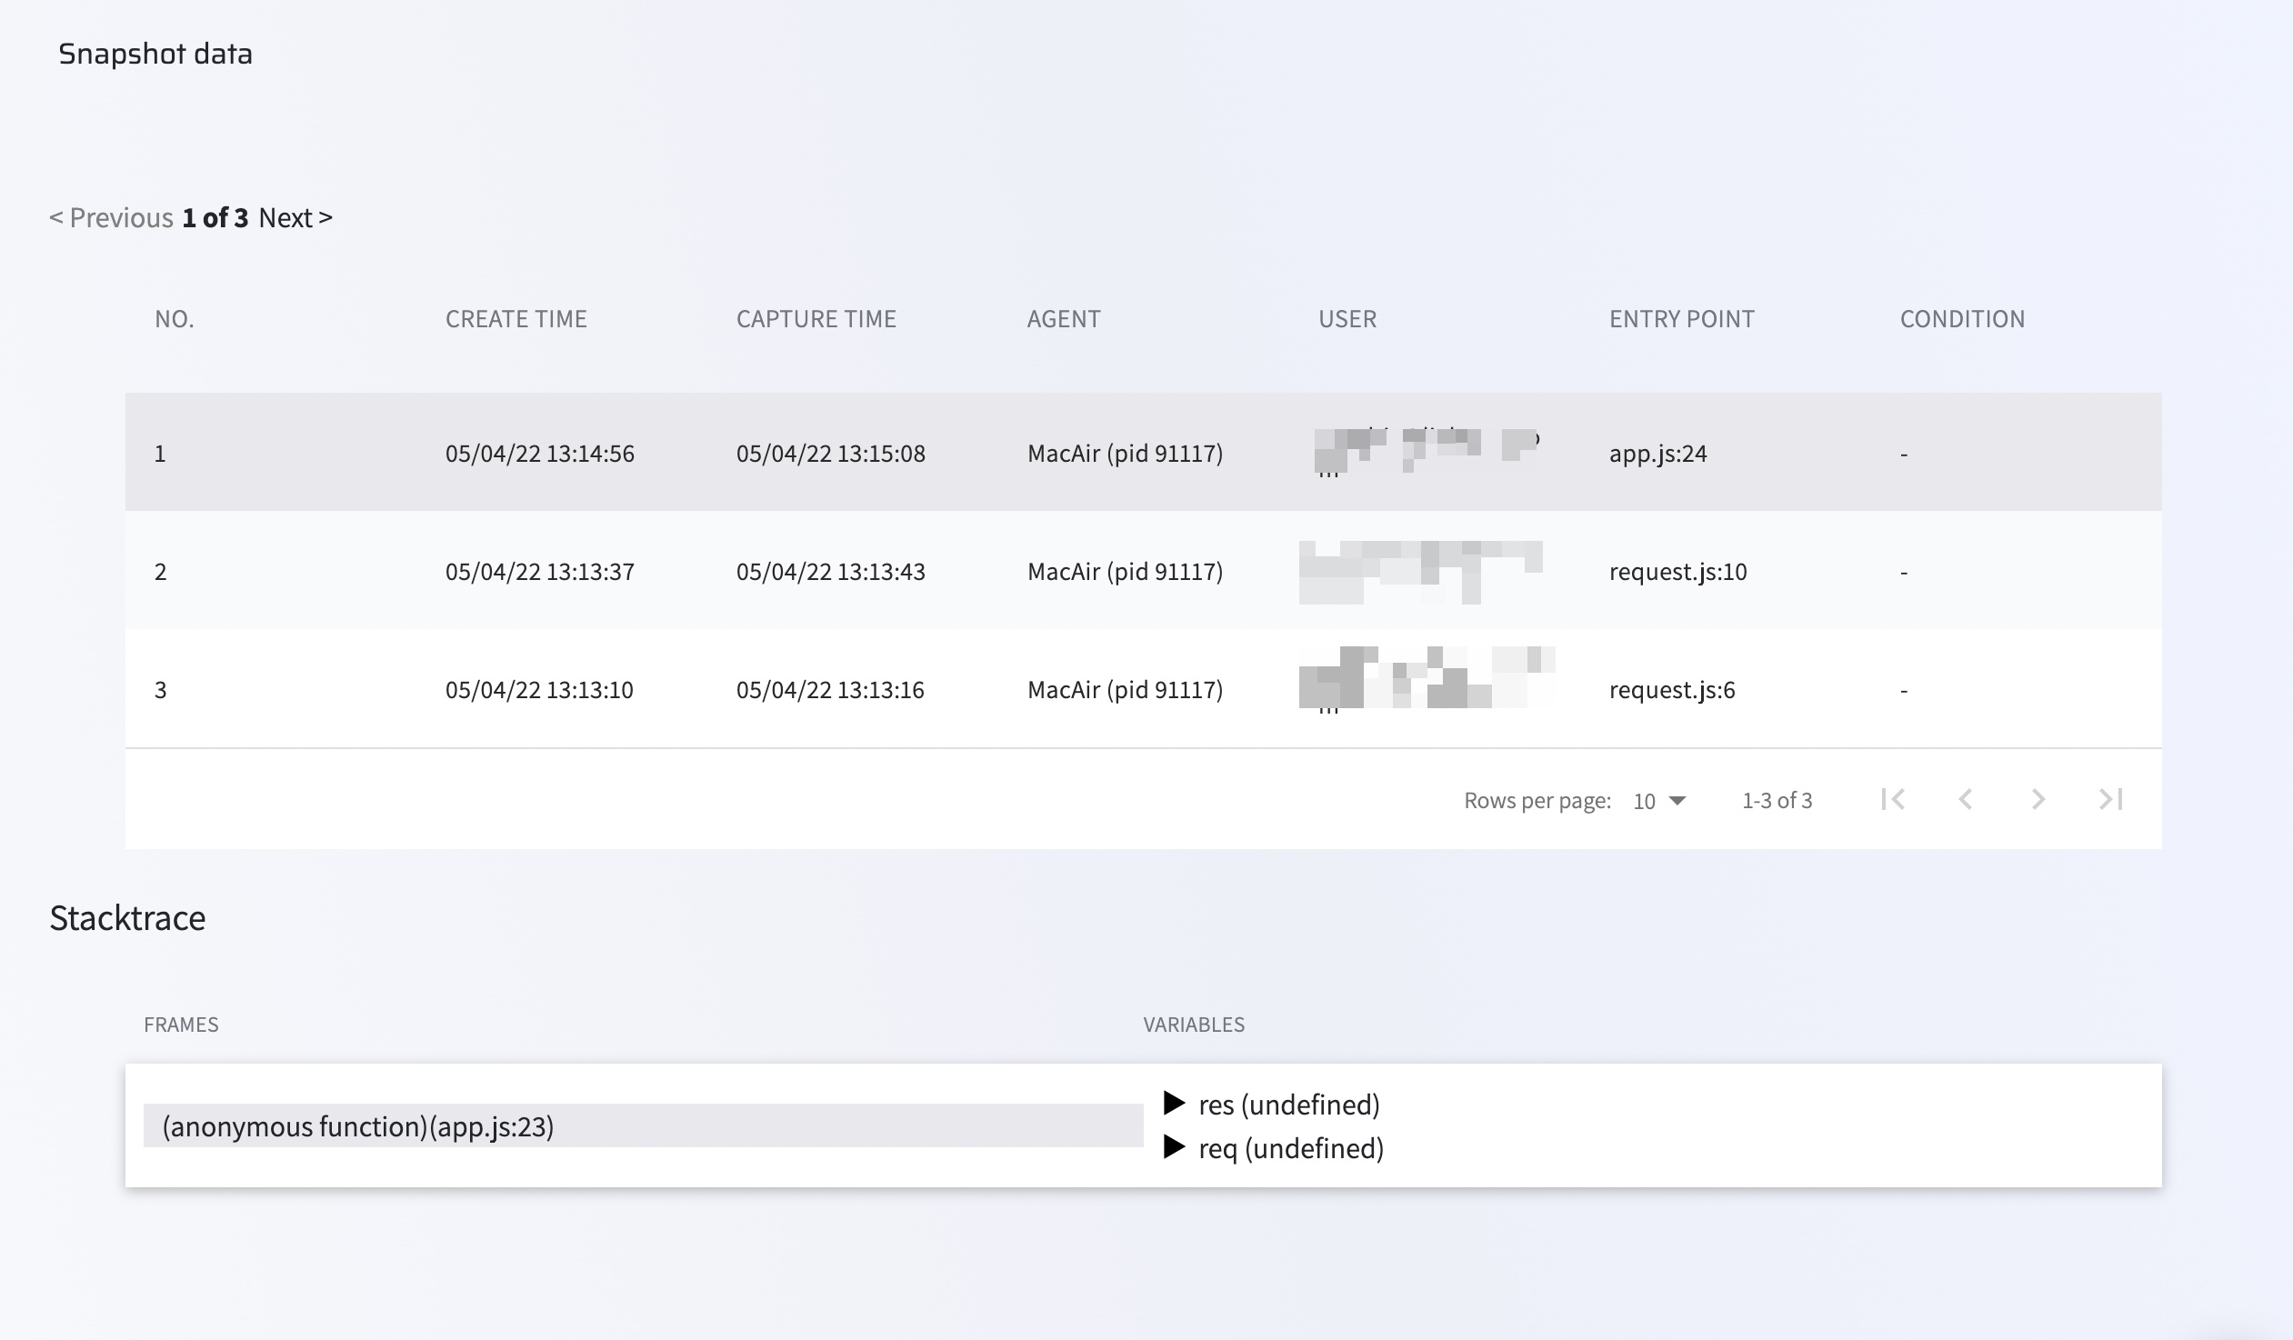Jump to last page of table
Image resolution: width=2293 pixels, height=1340 pixels.
[2110, 800]
